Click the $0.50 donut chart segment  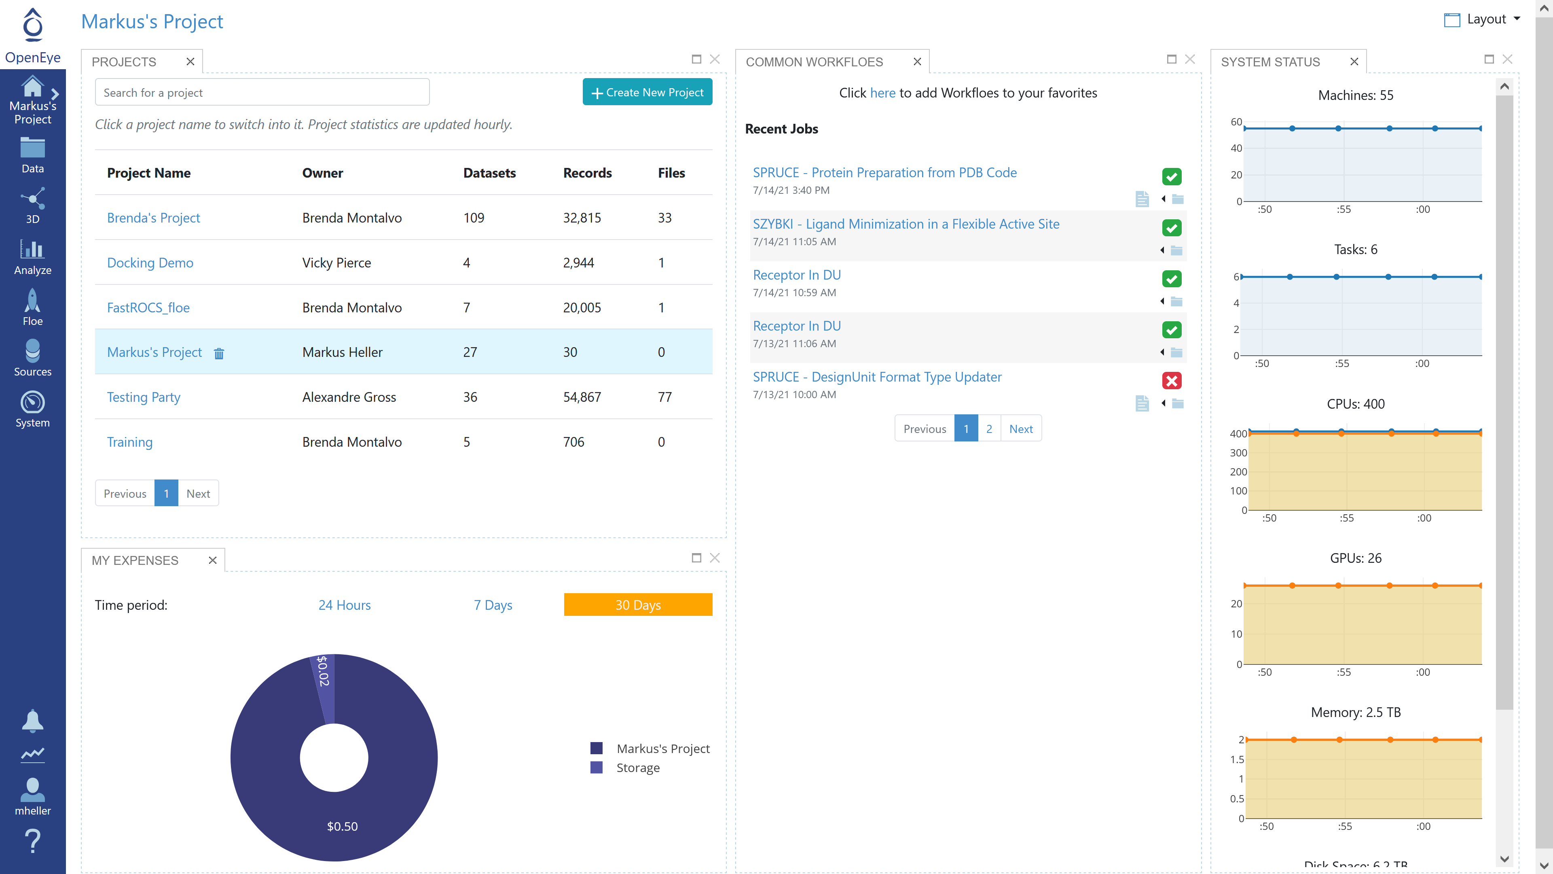[342, 826]
